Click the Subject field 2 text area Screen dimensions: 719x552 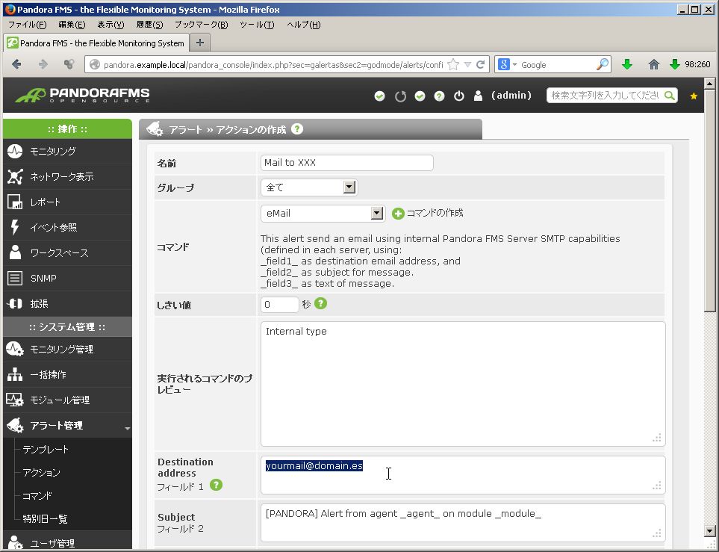pyautogui.click(x=463, y=523)
